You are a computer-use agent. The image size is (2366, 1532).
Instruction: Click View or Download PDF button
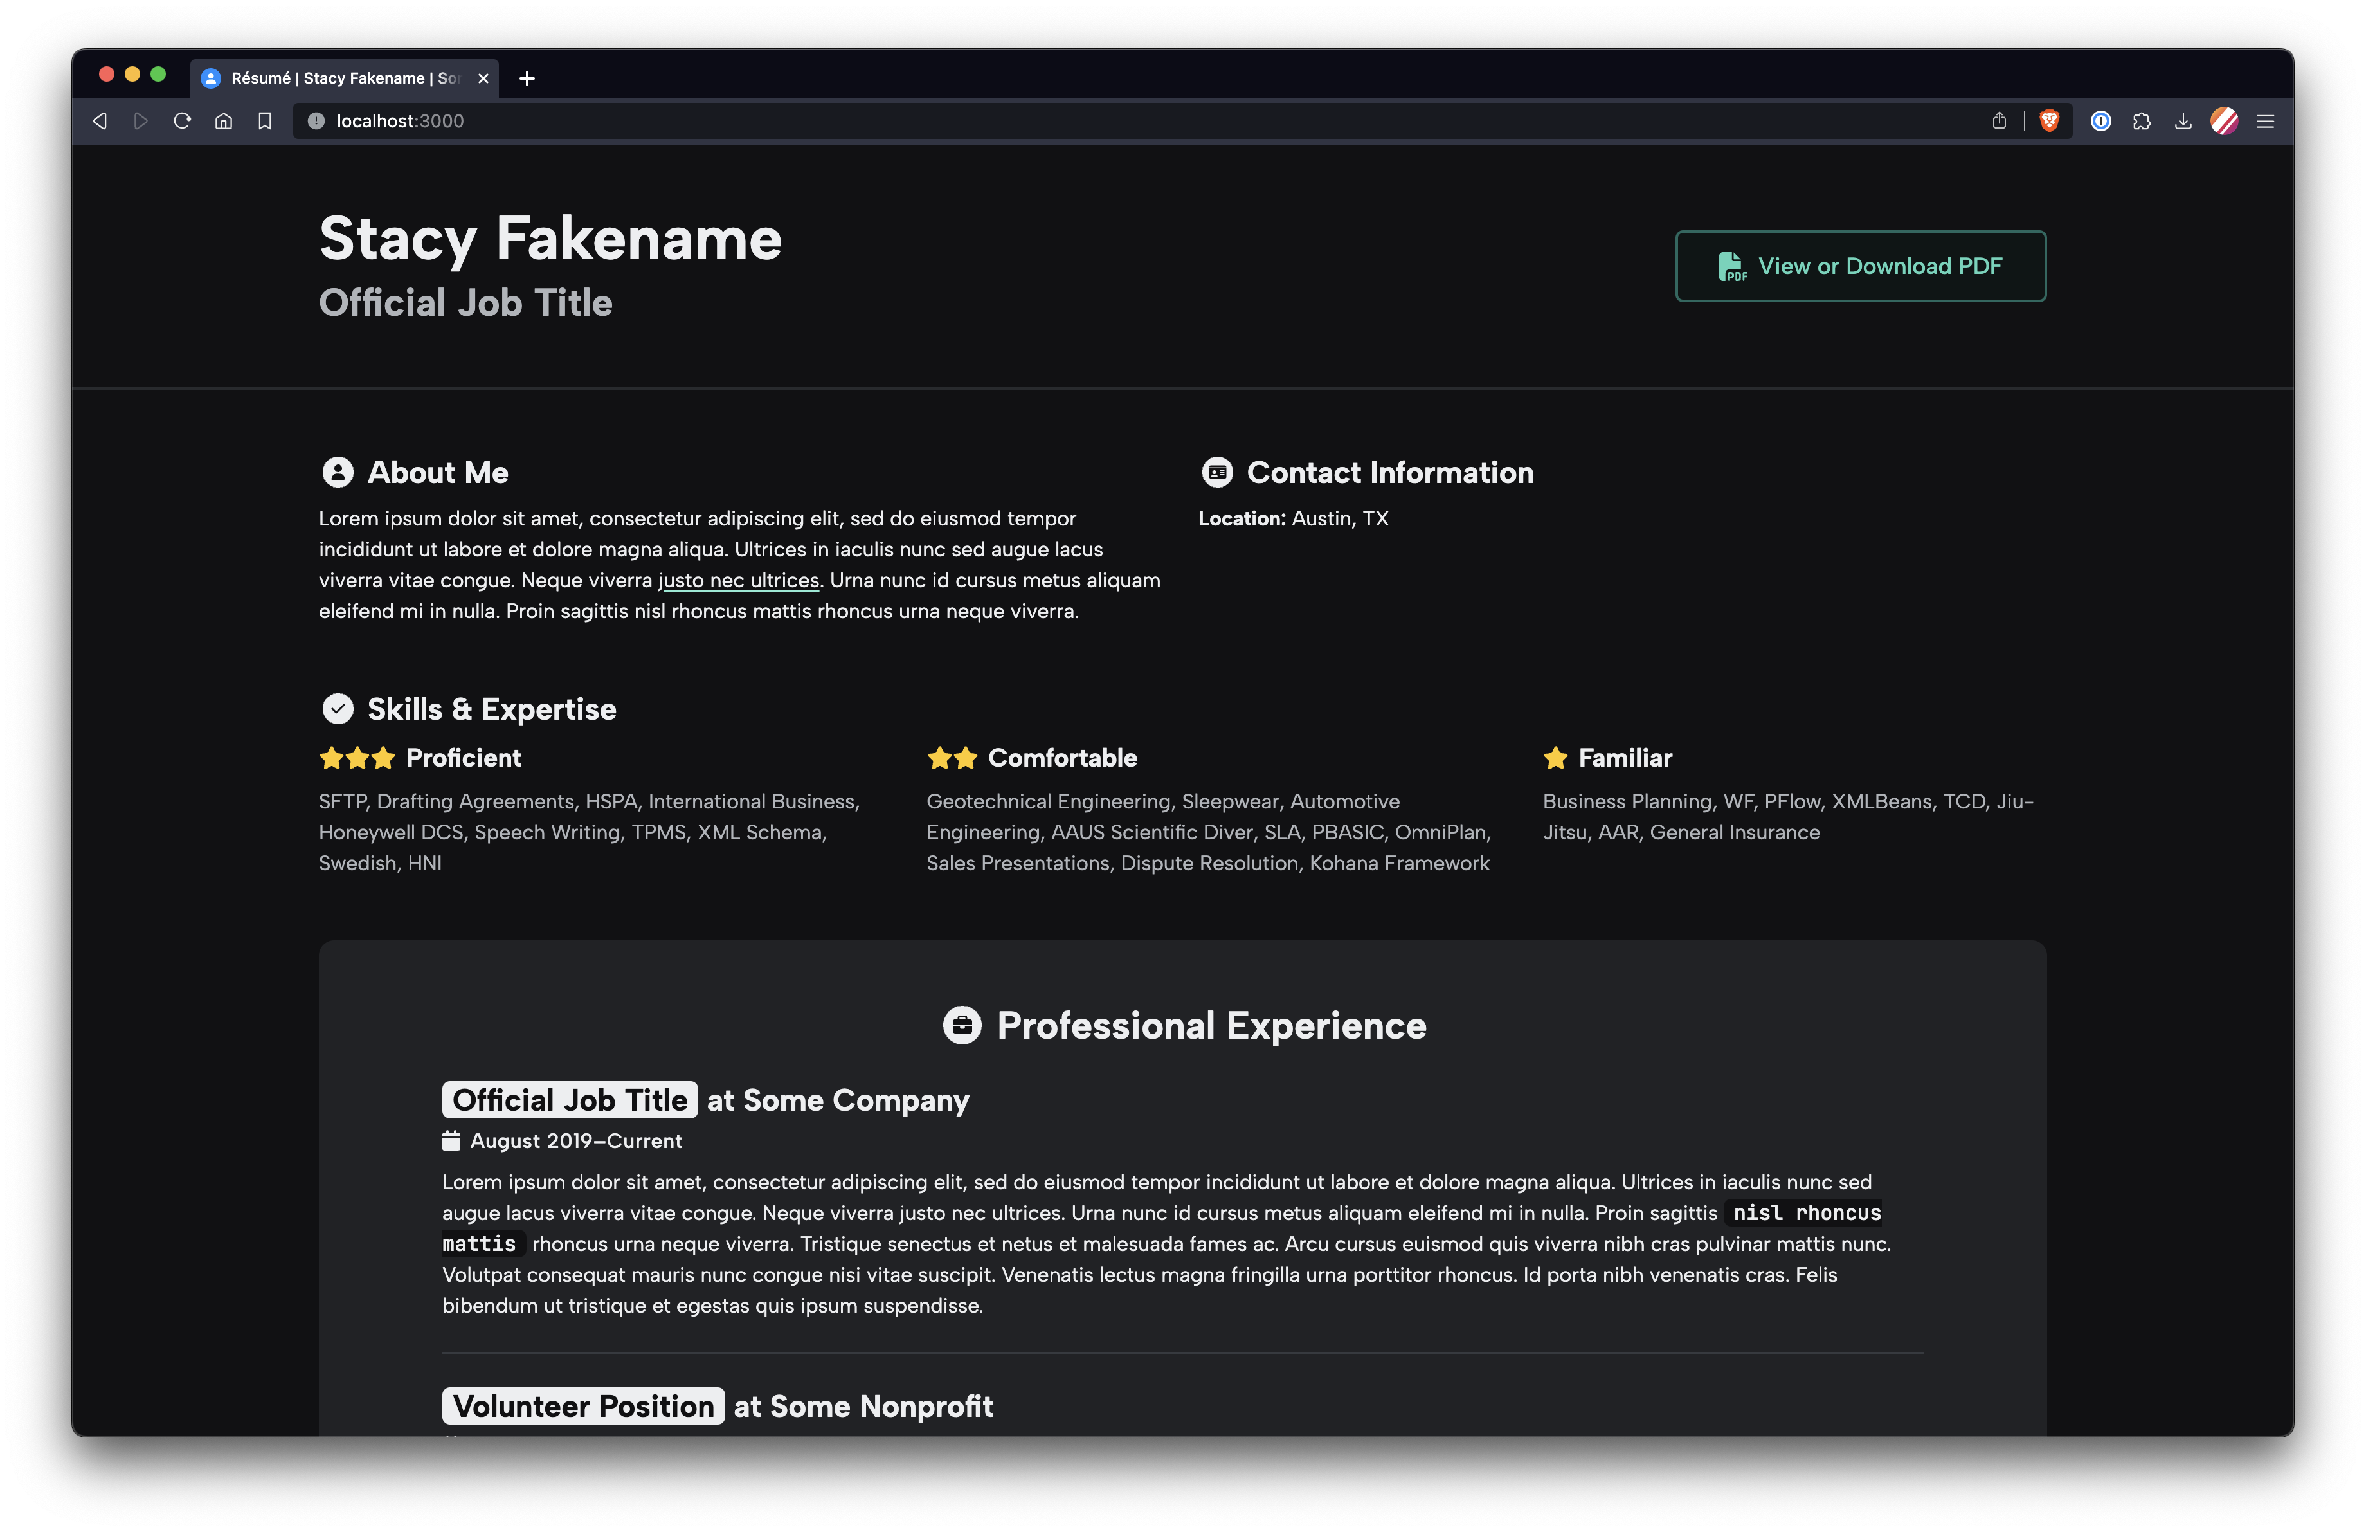pyautogui.click(x=1860, y=266)
